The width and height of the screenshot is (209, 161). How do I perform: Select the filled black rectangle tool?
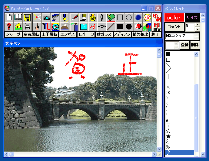click(x=120, y=26)
